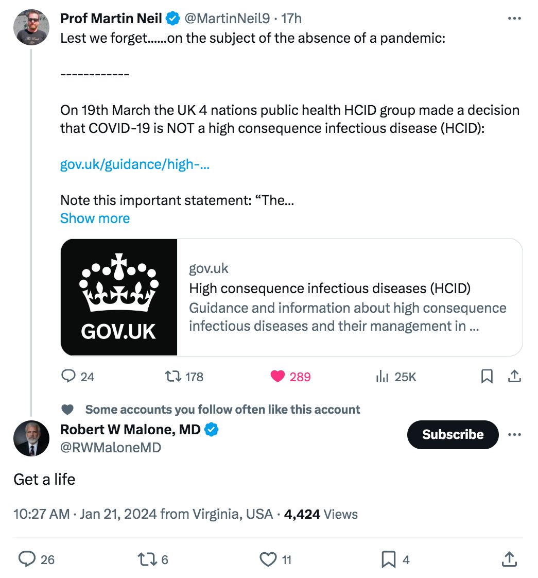Open Robert W Malone's profile avatar

tap(31, 438)
